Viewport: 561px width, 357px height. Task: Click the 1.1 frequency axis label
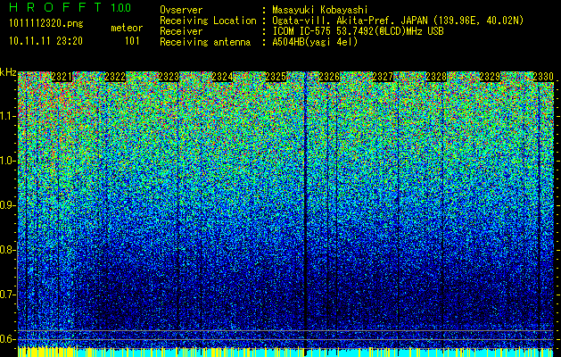tap(6, 116)
